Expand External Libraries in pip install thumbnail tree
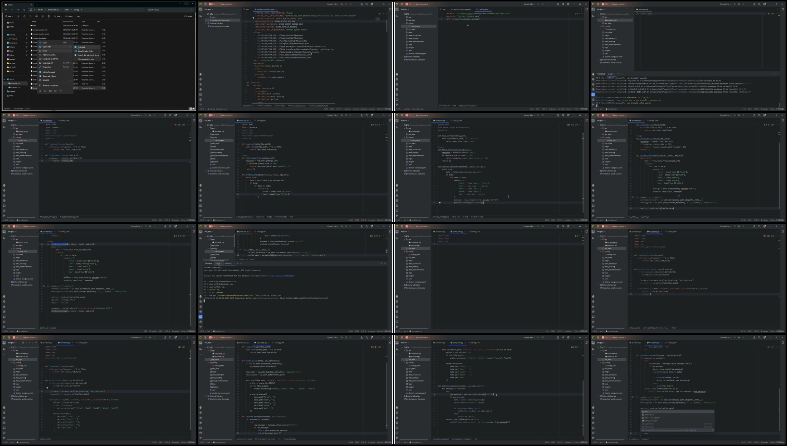 (598, 60)
